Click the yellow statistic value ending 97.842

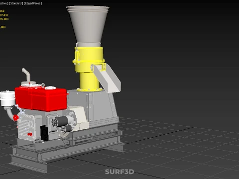coord(4,15)
